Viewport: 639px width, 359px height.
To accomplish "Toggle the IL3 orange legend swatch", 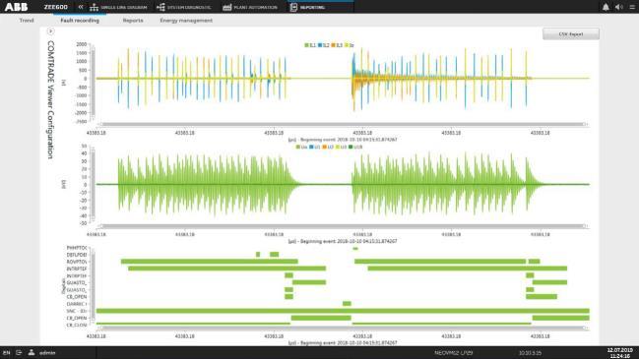I will click(334, 45).
